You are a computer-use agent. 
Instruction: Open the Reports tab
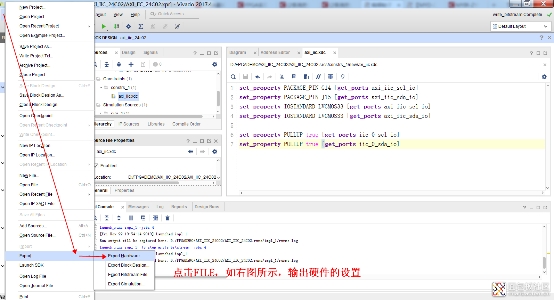179,207
